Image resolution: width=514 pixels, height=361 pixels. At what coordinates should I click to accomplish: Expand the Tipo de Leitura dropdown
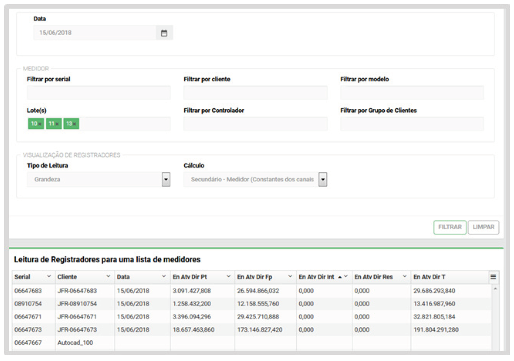166,180
